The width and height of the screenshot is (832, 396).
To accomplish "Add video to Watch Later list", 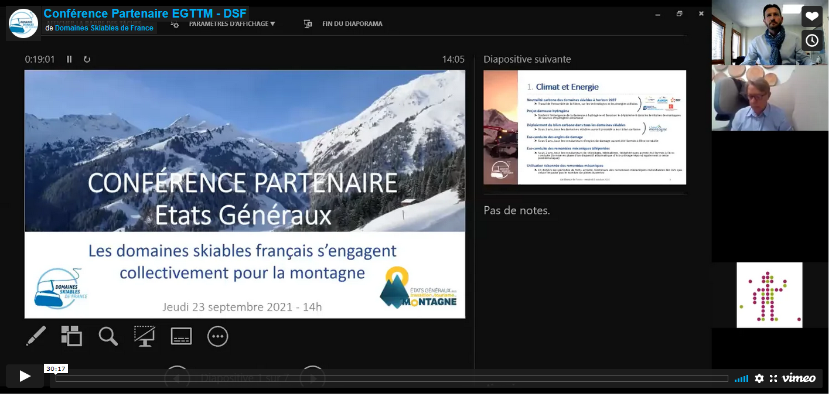I will coord(811,40).
